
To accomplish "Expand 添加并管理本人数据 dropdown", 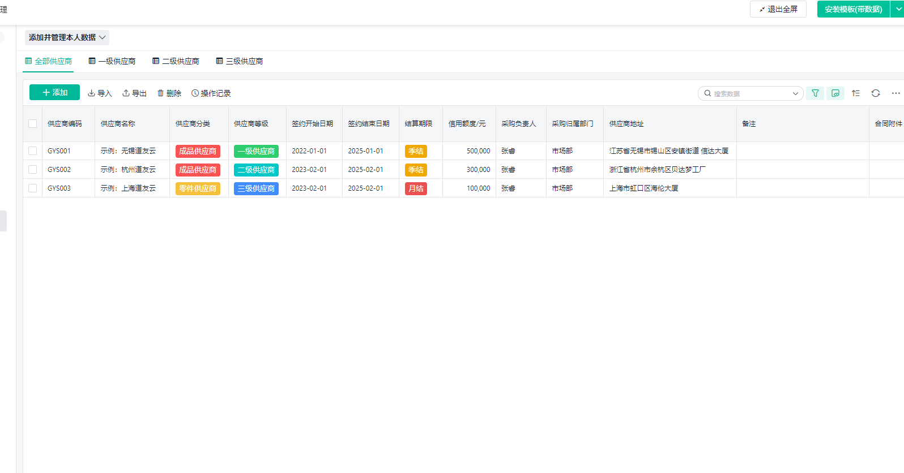I will (67, 37).
